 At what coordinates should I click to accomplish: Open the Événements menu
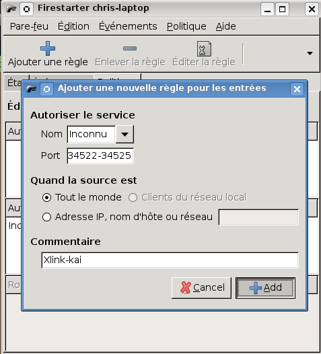point(128,26)
